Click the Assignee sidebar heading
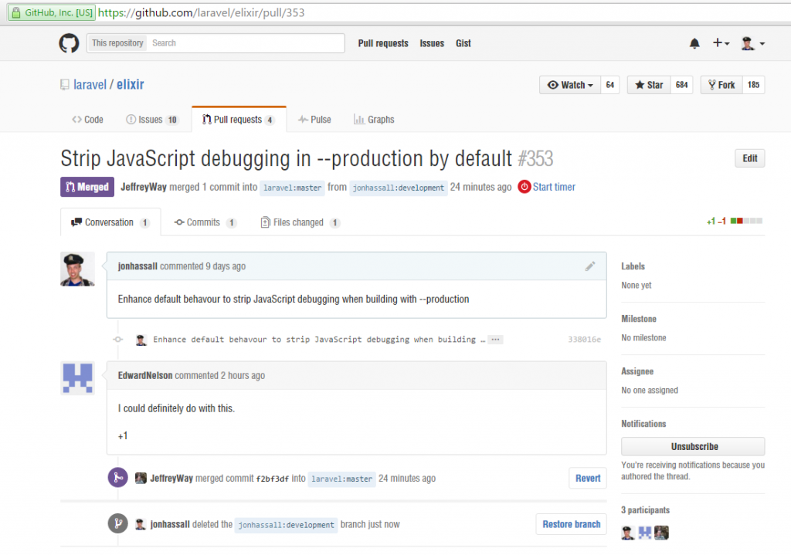791x555 pixels. [x=637, y=371]
